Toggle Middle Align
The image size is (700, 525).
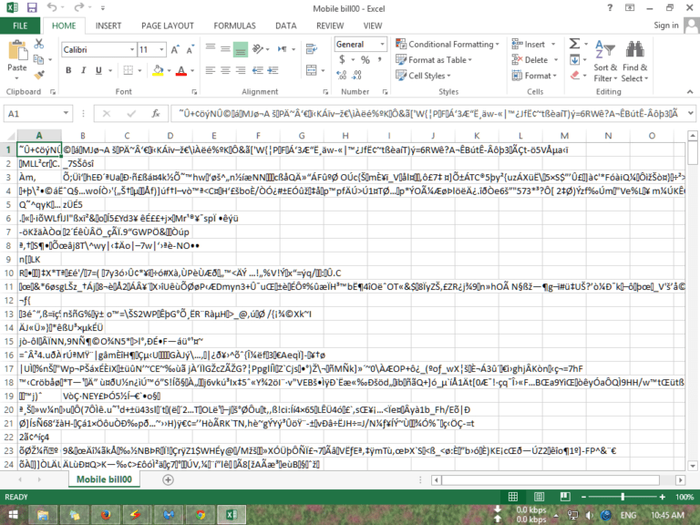click(225, 48)
